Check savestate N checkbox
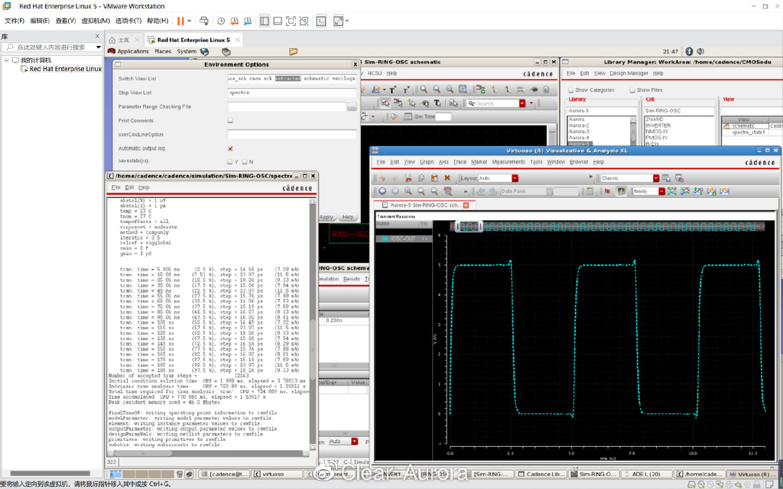 pos(245,162)
